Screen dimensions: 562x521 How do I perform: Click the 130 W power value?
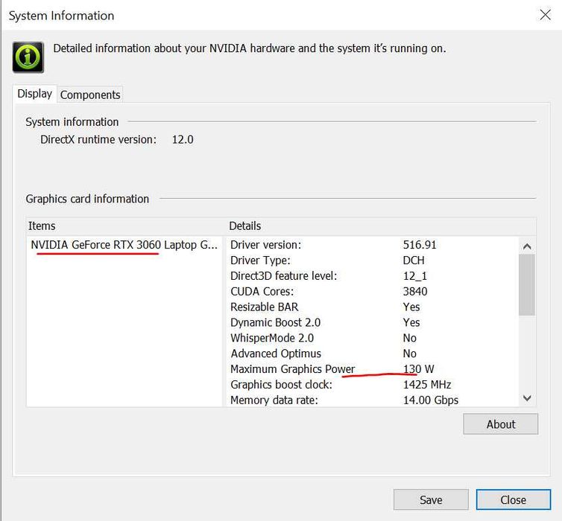418,369
